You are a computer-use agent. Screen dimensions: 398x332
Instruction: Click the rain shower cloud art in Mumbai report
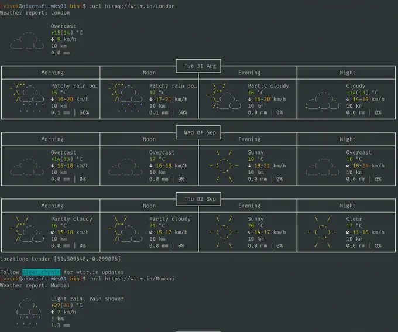tap(29, 311)
